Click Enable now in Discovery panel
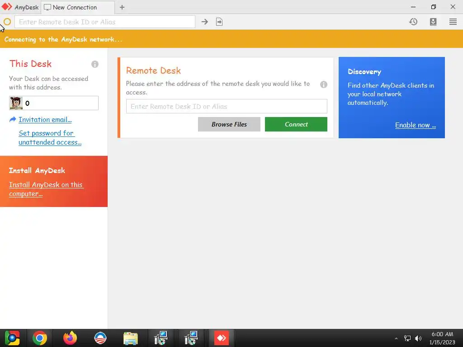This screenshot has height=347, width=463. [x=416, y=125]
